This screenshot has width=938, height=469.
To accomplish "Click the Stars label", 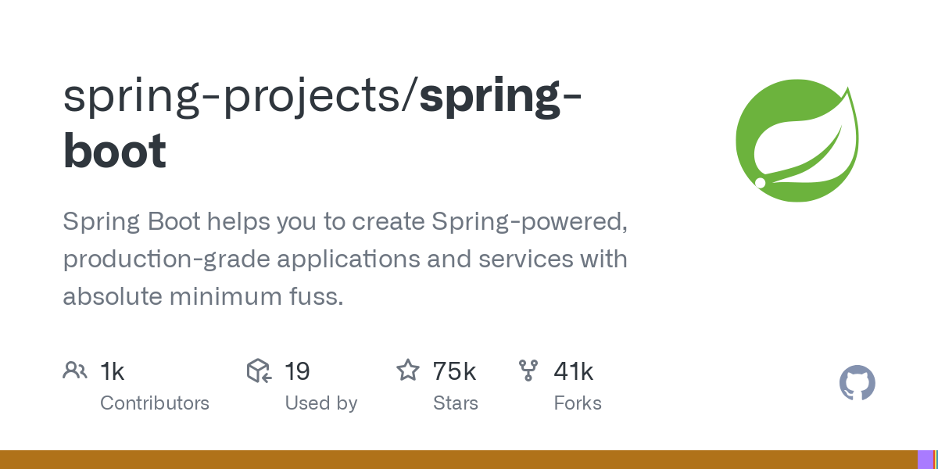I will click(x=455, y=403).
